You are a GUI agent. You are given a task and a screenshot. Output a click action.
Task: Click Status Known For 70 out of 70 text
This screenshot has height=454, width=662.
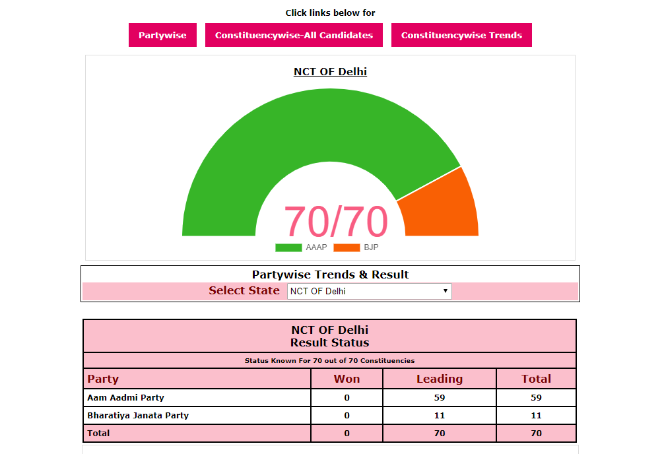pyautogui.click(x=330, y=361)
